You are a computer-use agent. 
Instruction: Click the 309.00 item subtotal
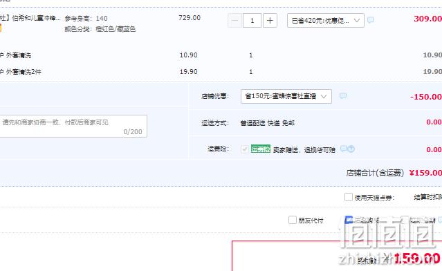(x=427, y=19)
